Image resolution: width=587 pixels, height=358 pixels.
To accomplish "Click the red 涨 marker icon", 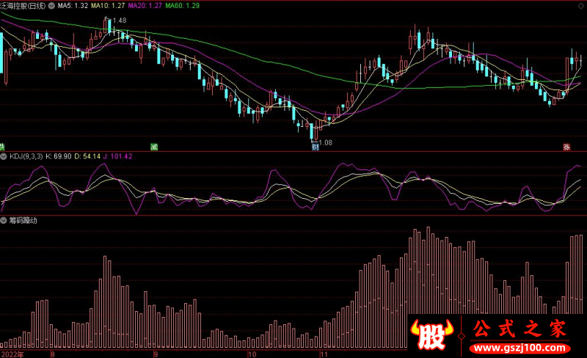I will pos(566,147).
